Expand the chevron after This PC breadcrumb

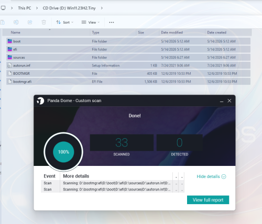pos(37,8)
